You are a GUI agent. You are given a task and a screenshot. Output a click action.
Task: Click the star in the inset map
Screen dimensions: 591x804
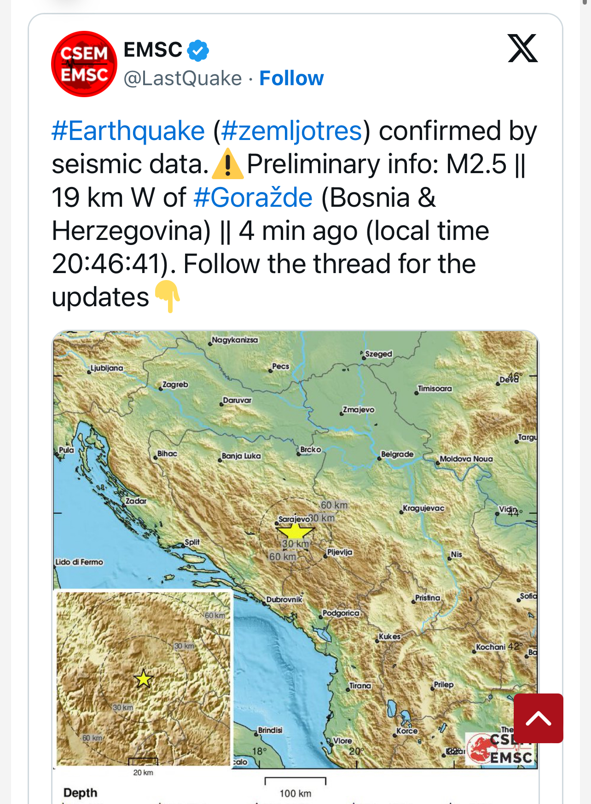[x=144, y=679]
